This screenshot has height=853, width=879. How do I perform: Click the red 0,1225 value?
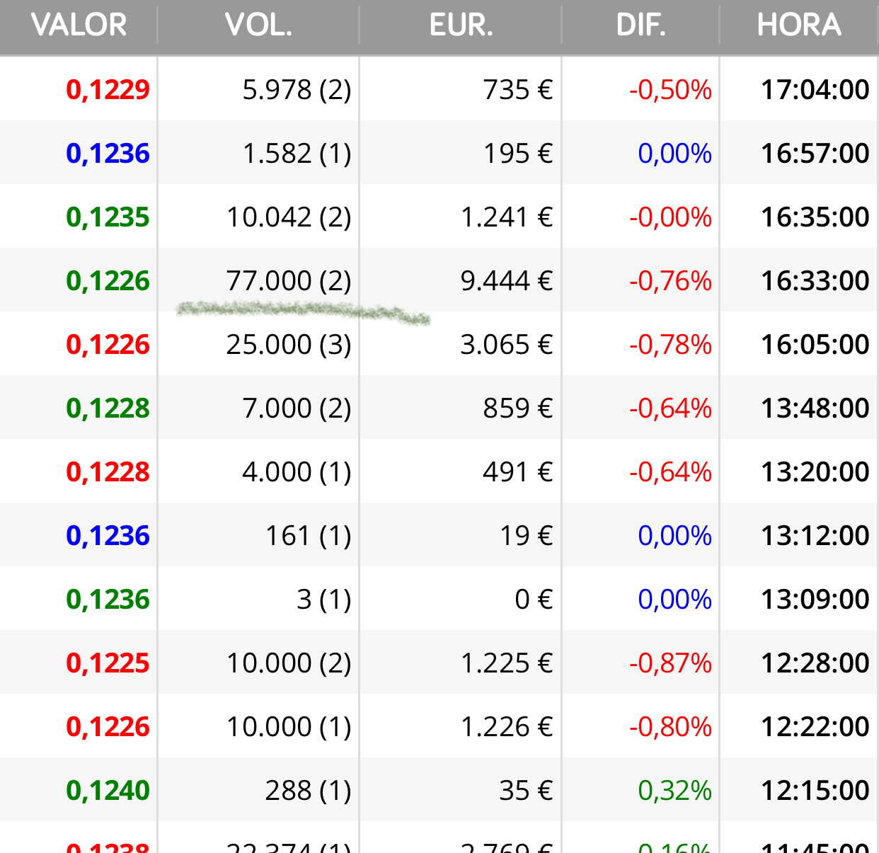[108, 663]
